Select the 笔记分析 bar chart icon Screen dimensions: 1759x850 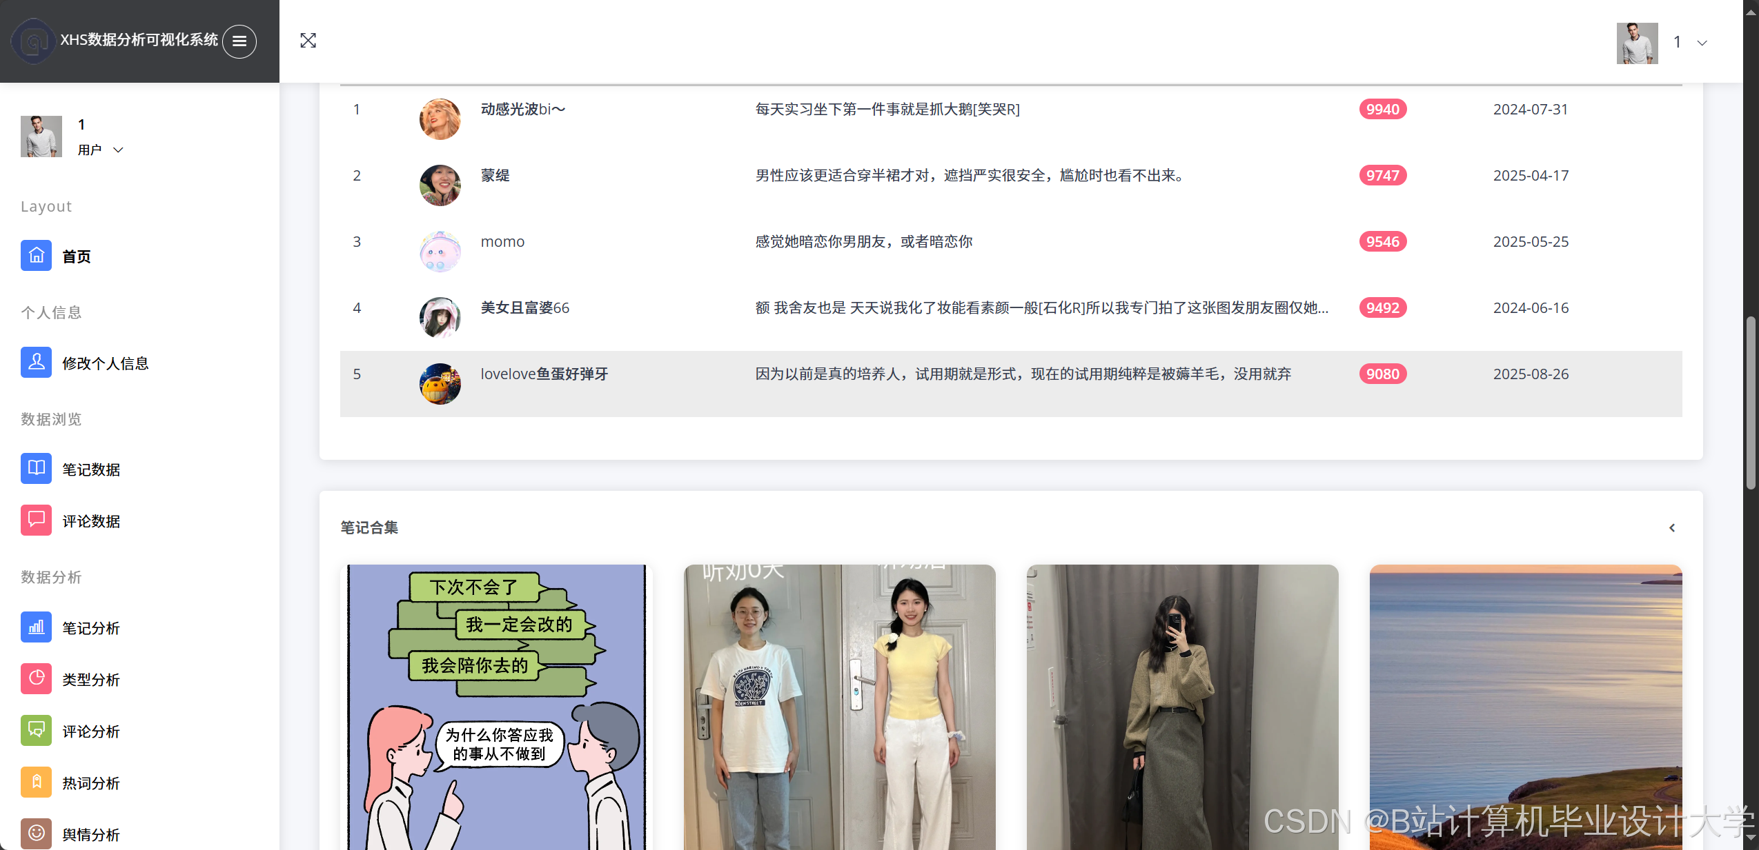click(x=36, y=627)
